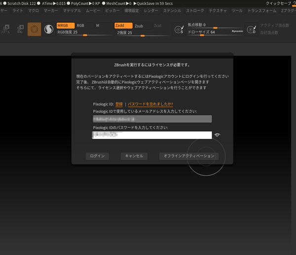Adjust the Z強度 25 slider

143,33
